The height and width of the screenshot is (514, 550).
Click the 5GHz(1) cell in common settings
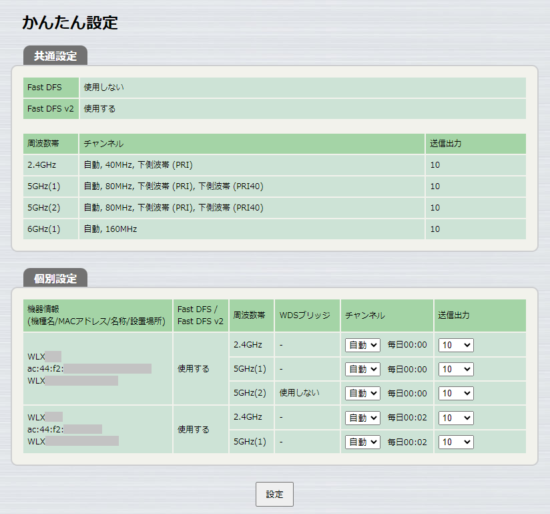pos(51,186)
